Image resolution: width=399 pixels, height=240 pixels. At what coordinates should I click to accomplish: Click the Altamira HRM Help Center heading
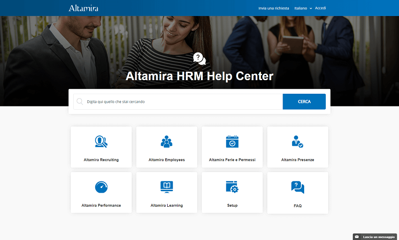coord(199,76)
